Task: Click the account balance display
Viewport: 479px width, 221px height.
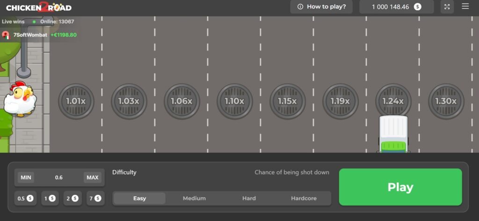Action: [396, 7]
